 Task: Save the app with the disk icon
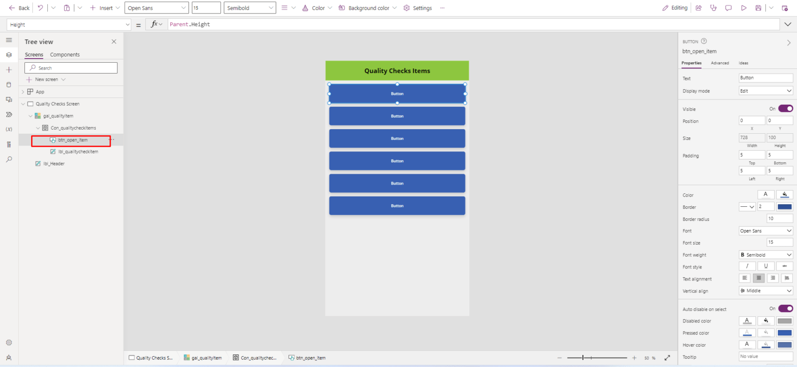(x=759, y=8)
